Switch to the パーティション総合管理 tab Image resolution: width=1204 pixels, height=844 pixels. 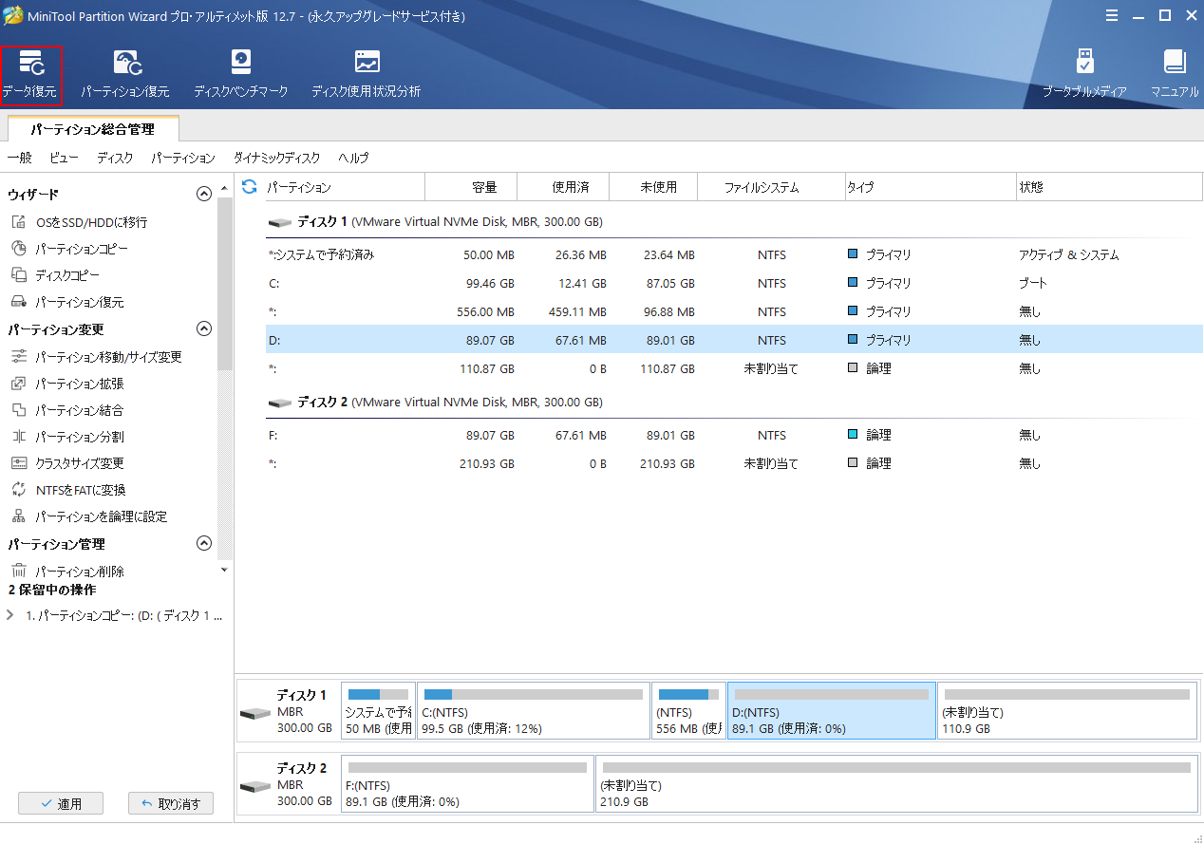tap(91, 127)
